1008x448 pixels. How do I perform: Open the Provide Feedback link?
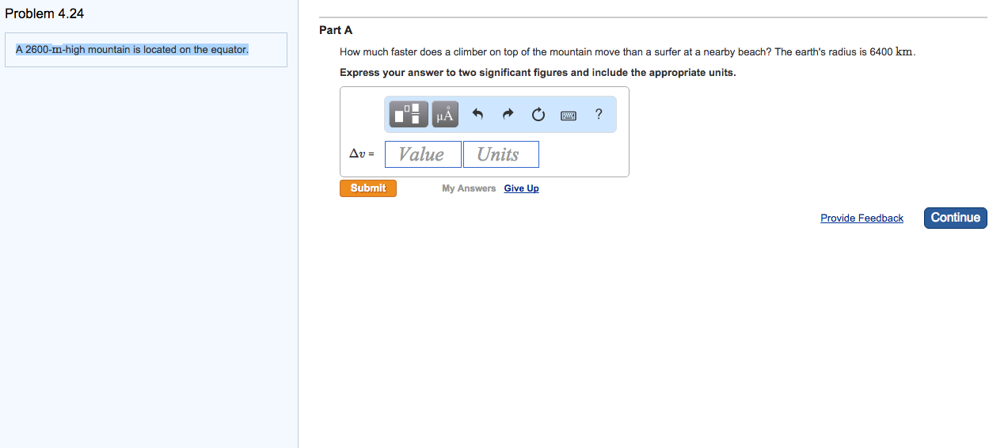point(862,218)
